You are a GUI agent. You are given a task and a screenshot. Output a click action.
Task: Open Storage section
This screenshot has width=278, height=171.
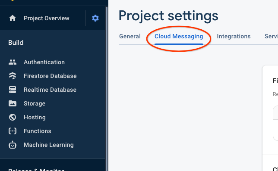[x=35, y=103]
